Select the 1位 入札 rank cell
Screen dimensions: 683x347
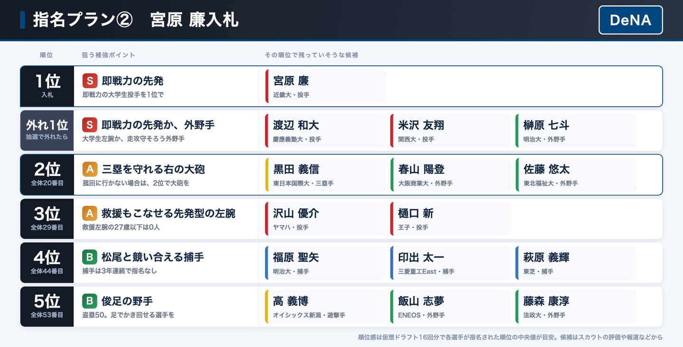pyautogui.click(x=47, y=86)
